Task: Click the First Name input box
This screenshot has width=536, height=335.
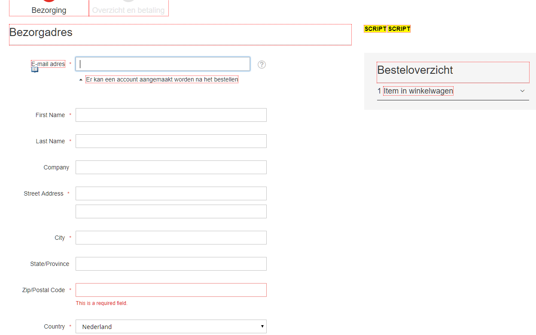Action: click(x=171, y=115)
